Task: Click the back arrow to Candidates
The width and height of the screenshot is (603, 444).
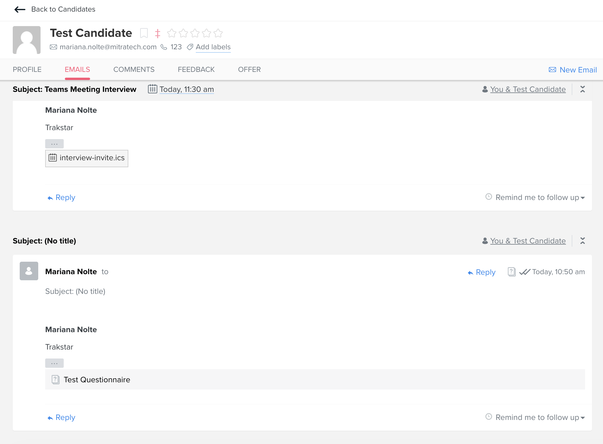Action: tap(20, 9)
